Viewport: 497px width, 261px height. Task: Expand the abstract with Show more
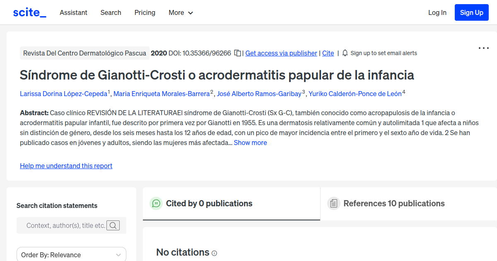250,142
